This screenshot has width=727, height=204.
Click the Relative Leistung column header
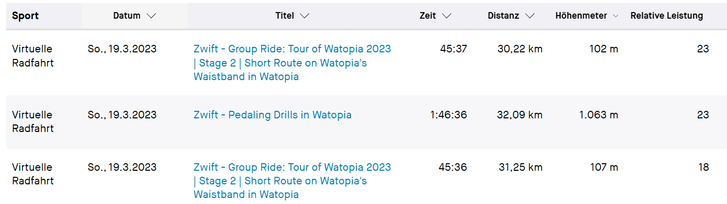pyautogui.click(x=666, y=16)
